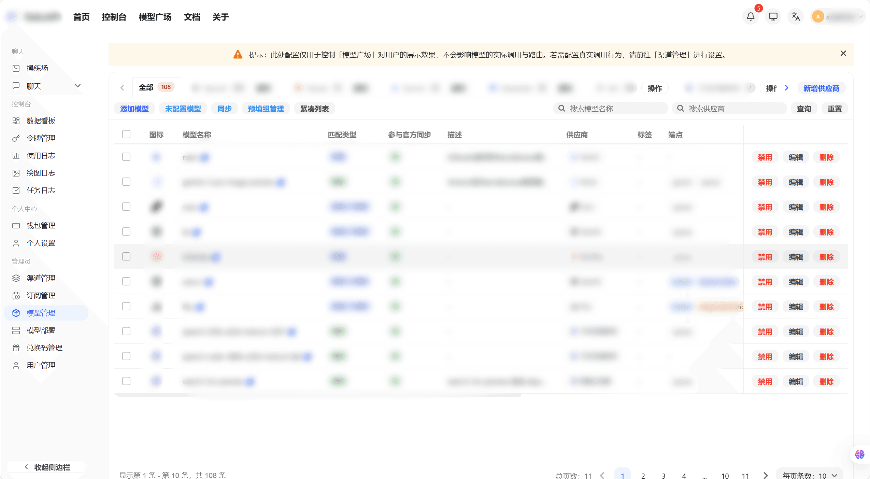The width and height of the screenshot is (870, 479).
Task: Click the 添加模型 link
Action: pos(134,109)
